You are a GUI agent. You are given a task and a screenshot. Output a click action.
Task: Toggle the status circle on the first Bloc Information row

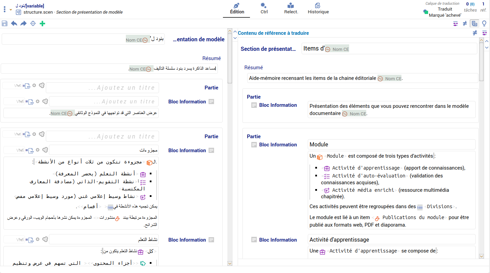[x=37, y=101]
